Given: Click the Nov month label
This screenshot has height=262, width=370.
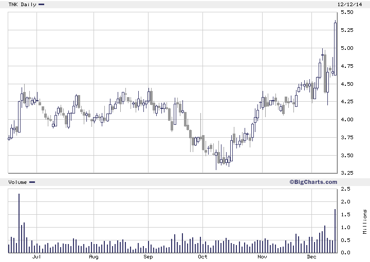Looking at the screenshot, I should 262,256.
